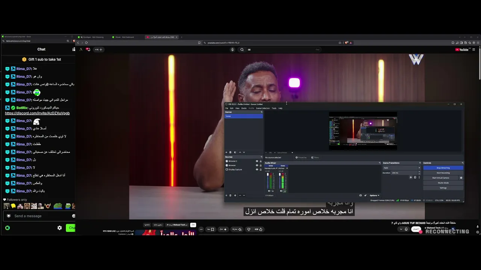Toggle Desktop Audio monitoring headphone button
Viewport: 481px width, 270px height.
point(272,191)
